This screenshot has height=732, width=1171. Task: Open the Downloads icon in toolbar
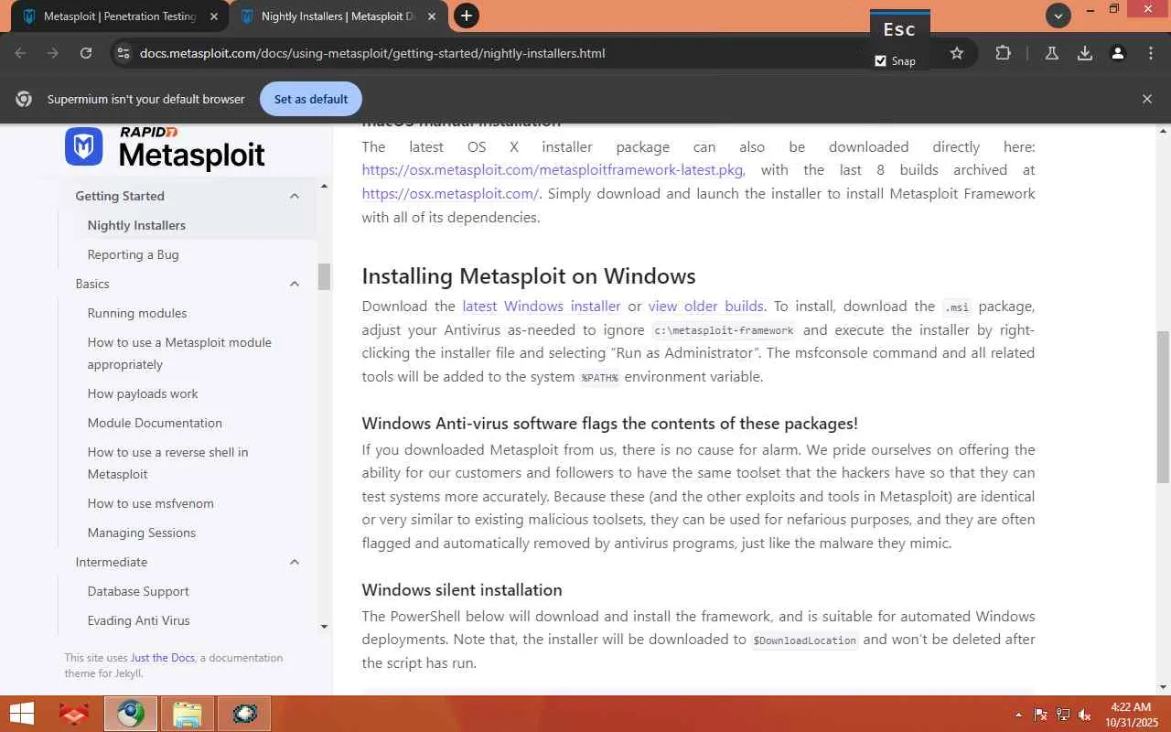tap(1085, 53)
